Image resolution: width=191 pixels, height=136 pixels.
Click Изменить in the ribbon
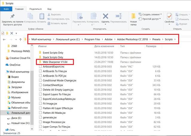tap(182, 19)
